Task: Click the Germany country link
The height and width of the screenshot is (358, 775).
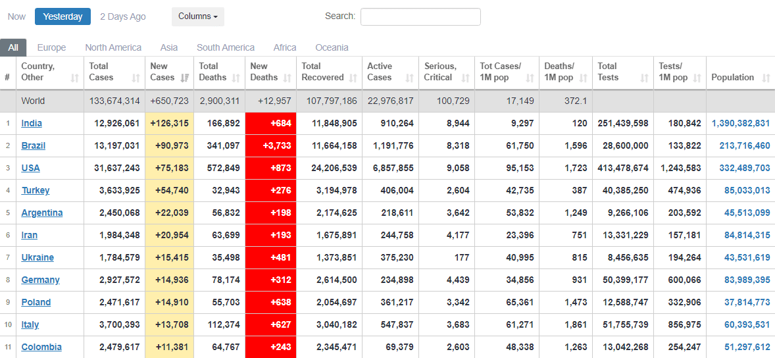Action: coord(40,280)
